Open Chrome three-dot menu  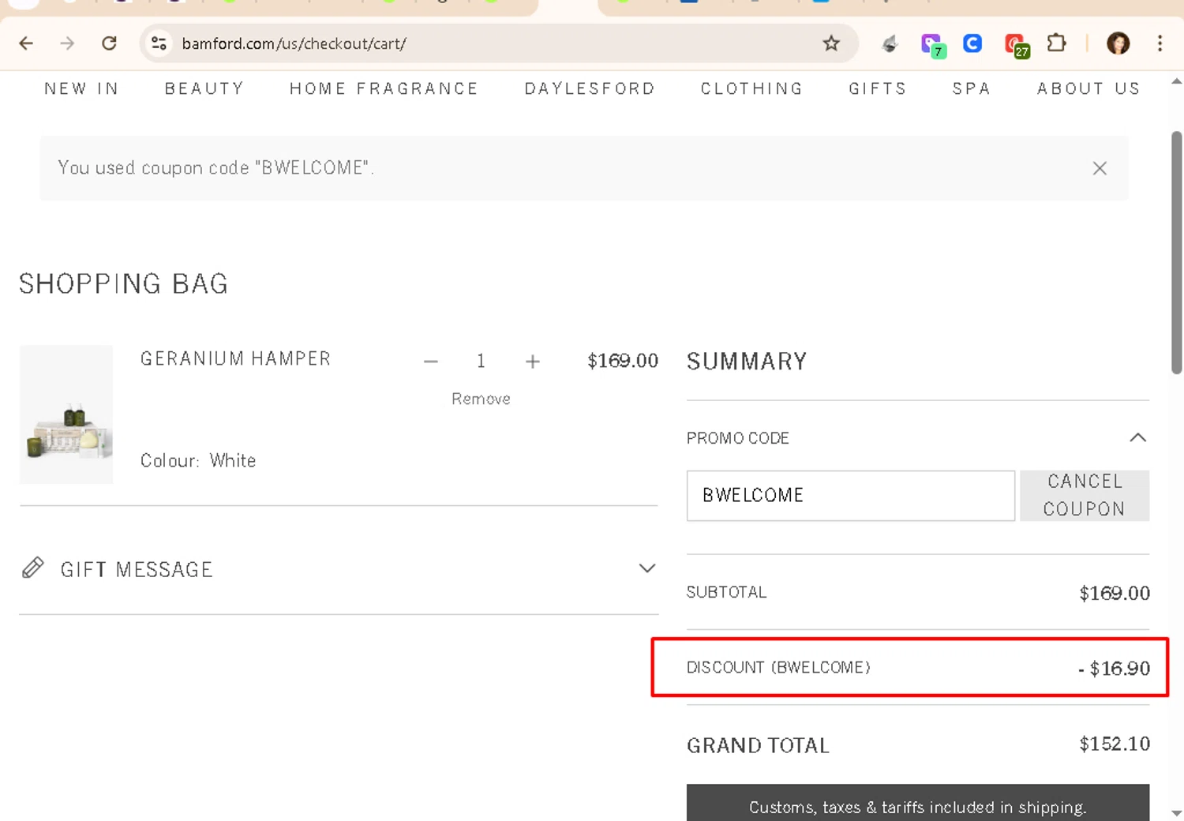tap(1160, 43)
